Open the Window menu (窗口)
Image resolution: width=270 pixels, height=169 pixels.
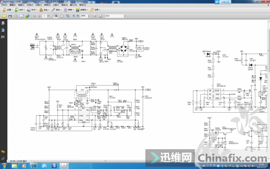pyautogui.click(x=73, y=5)
